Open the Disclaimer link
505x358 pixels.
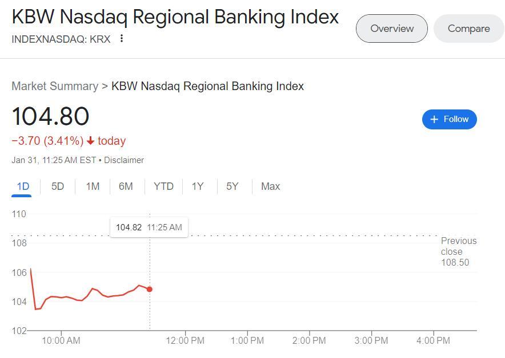point(124,160)
